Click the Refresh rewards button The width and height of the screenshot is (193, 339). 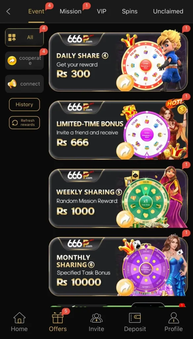click(24, 123)
